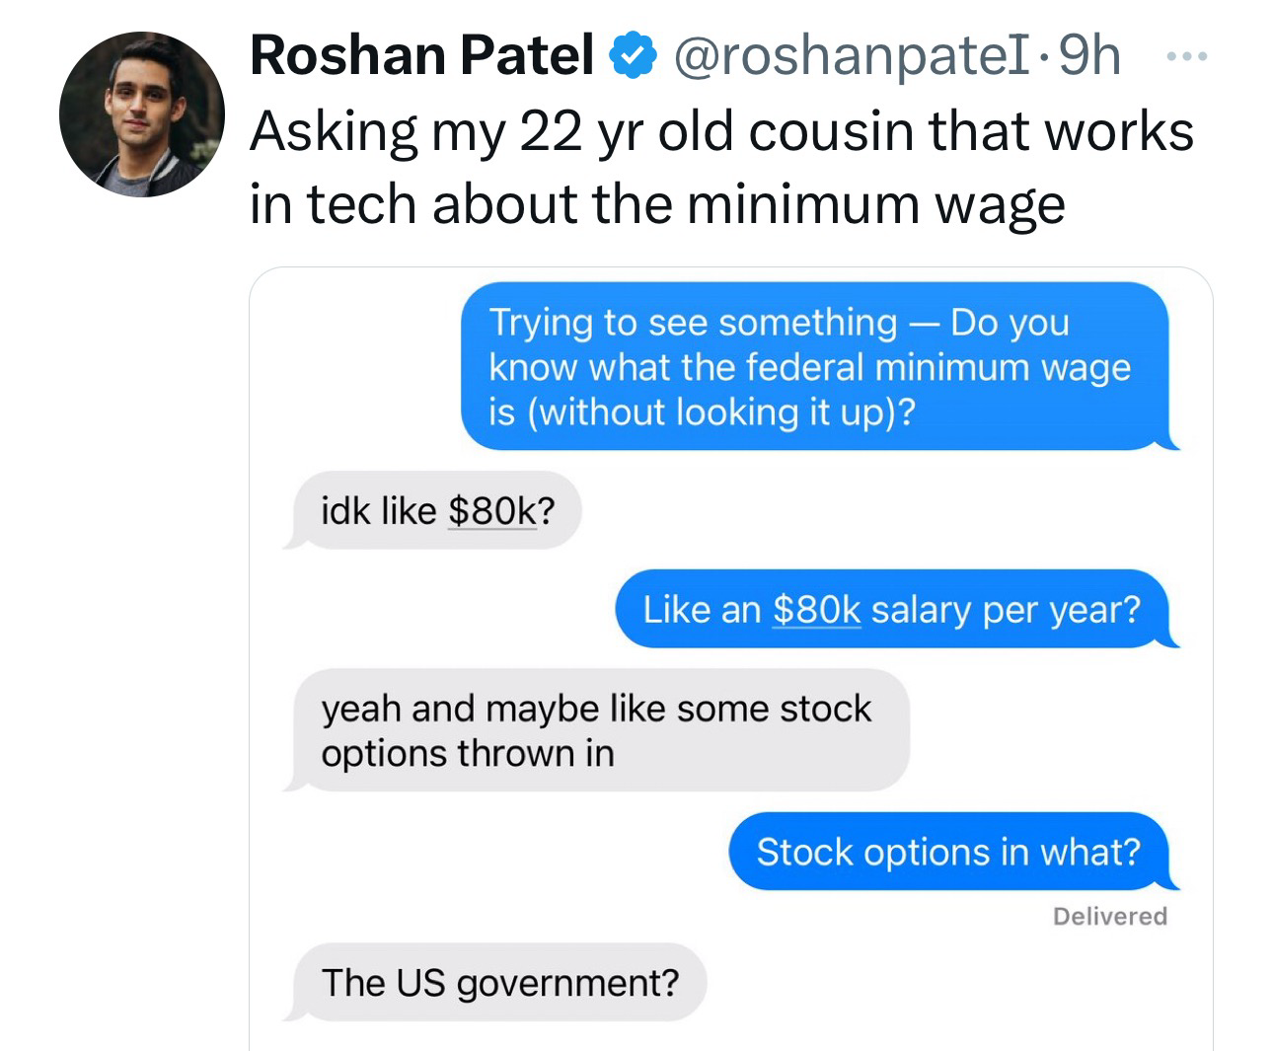
Task: Tap the underlined $80k in the gray bubble
Action: point(491,511)
